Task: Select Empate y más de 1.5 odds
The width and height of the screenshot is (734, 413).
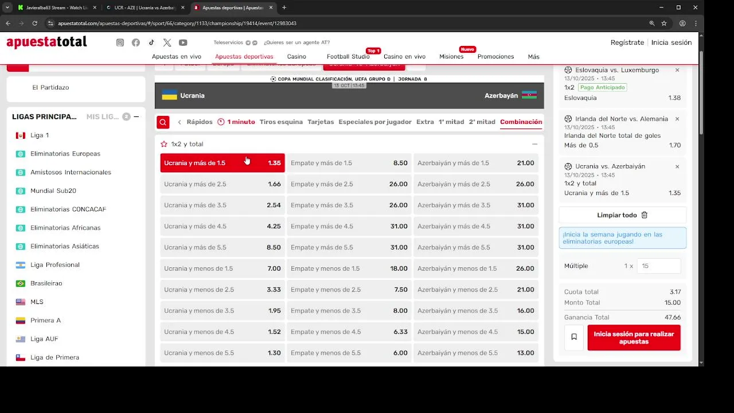Action: (x=349, y=163)
